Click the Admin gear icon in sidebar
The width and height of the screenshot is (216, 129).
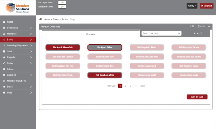4,69
